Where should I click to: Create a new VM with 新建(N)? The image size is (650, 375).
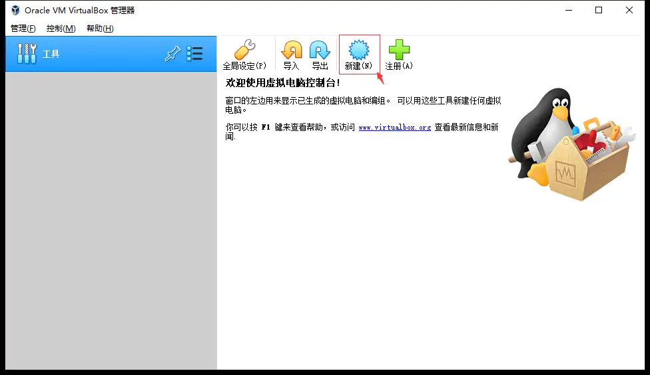pyautogui.click(x=359, y=55)
